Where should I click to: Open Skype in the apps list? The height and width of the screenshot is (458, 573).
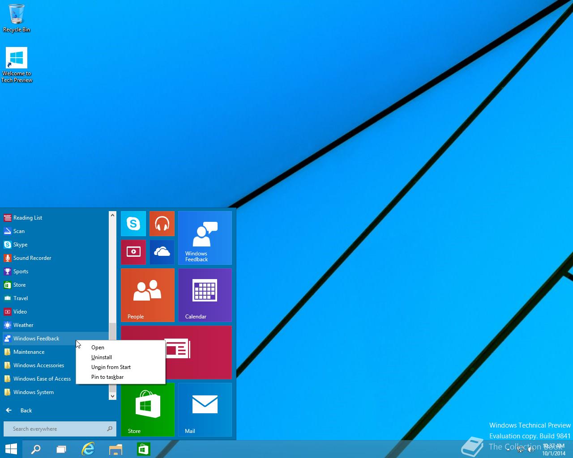click(x=56, y=245)
